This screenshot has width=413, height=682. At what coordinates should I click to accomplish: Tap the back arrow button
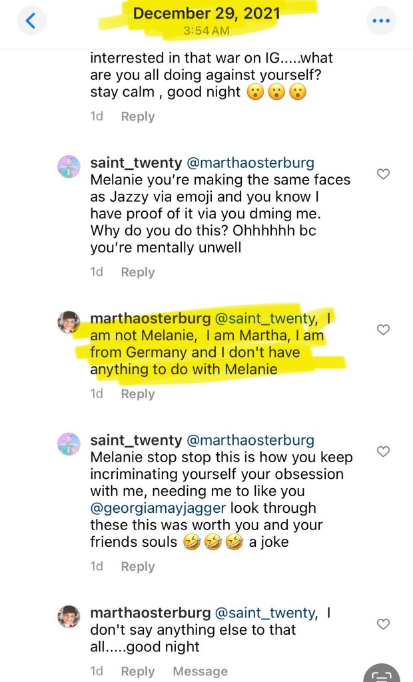click(31, 21)
